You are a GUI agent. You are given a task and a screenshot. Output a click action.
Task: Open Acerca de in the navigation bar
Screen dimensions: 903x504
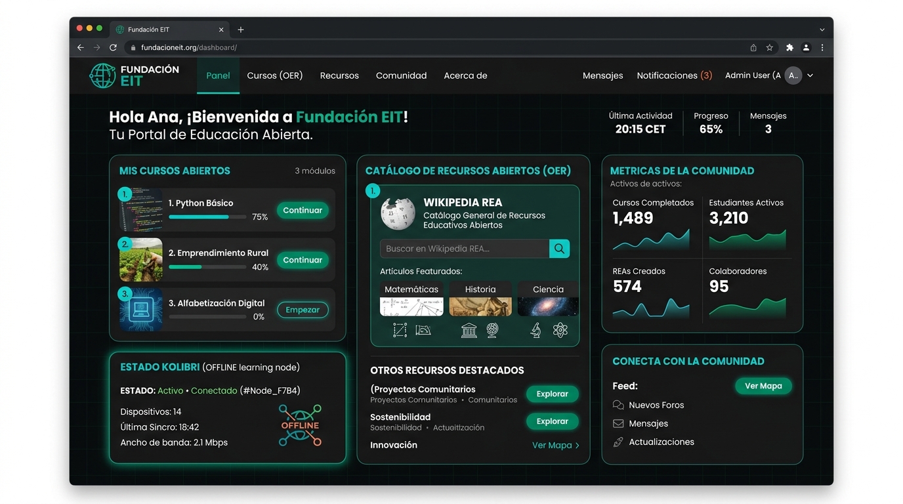[465, 75]
